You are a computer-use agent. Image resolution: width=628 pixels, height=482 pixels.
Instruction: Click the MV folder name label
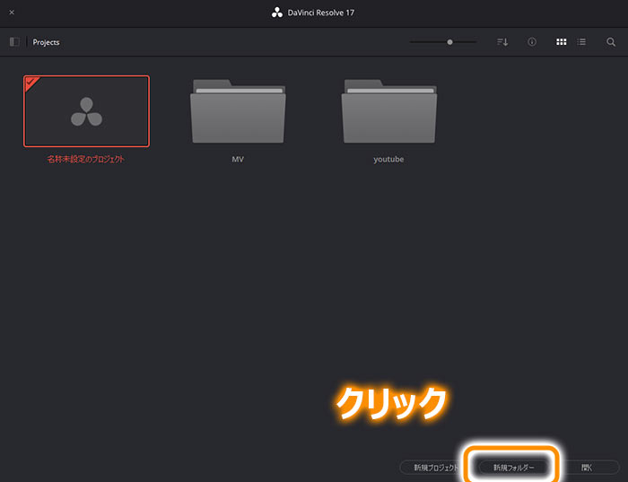238,159
